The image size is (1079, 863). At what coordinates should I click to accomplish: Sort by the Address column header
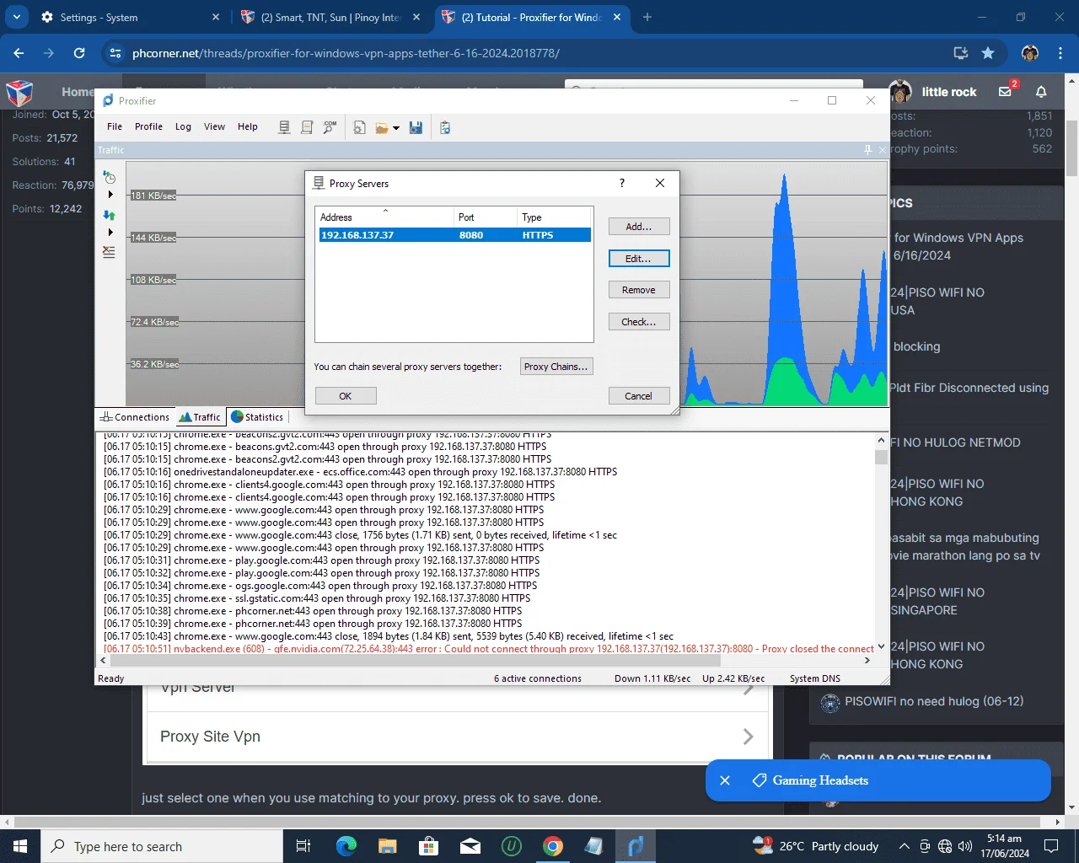[384, 217]
